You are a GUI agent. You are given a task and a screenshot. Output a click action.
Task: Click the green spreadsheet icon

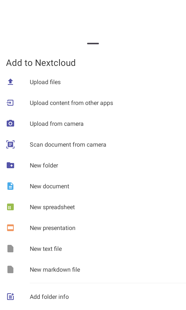[x=10, y=207]
